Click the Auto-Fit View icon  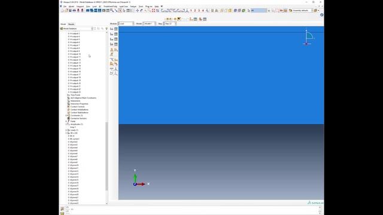tap(153, 11)
